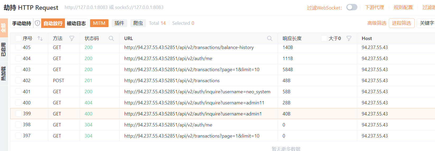Click the 状态码 column search icon
Image resolution: width=435 pixels, height=151 pixels.
(111, 38)
